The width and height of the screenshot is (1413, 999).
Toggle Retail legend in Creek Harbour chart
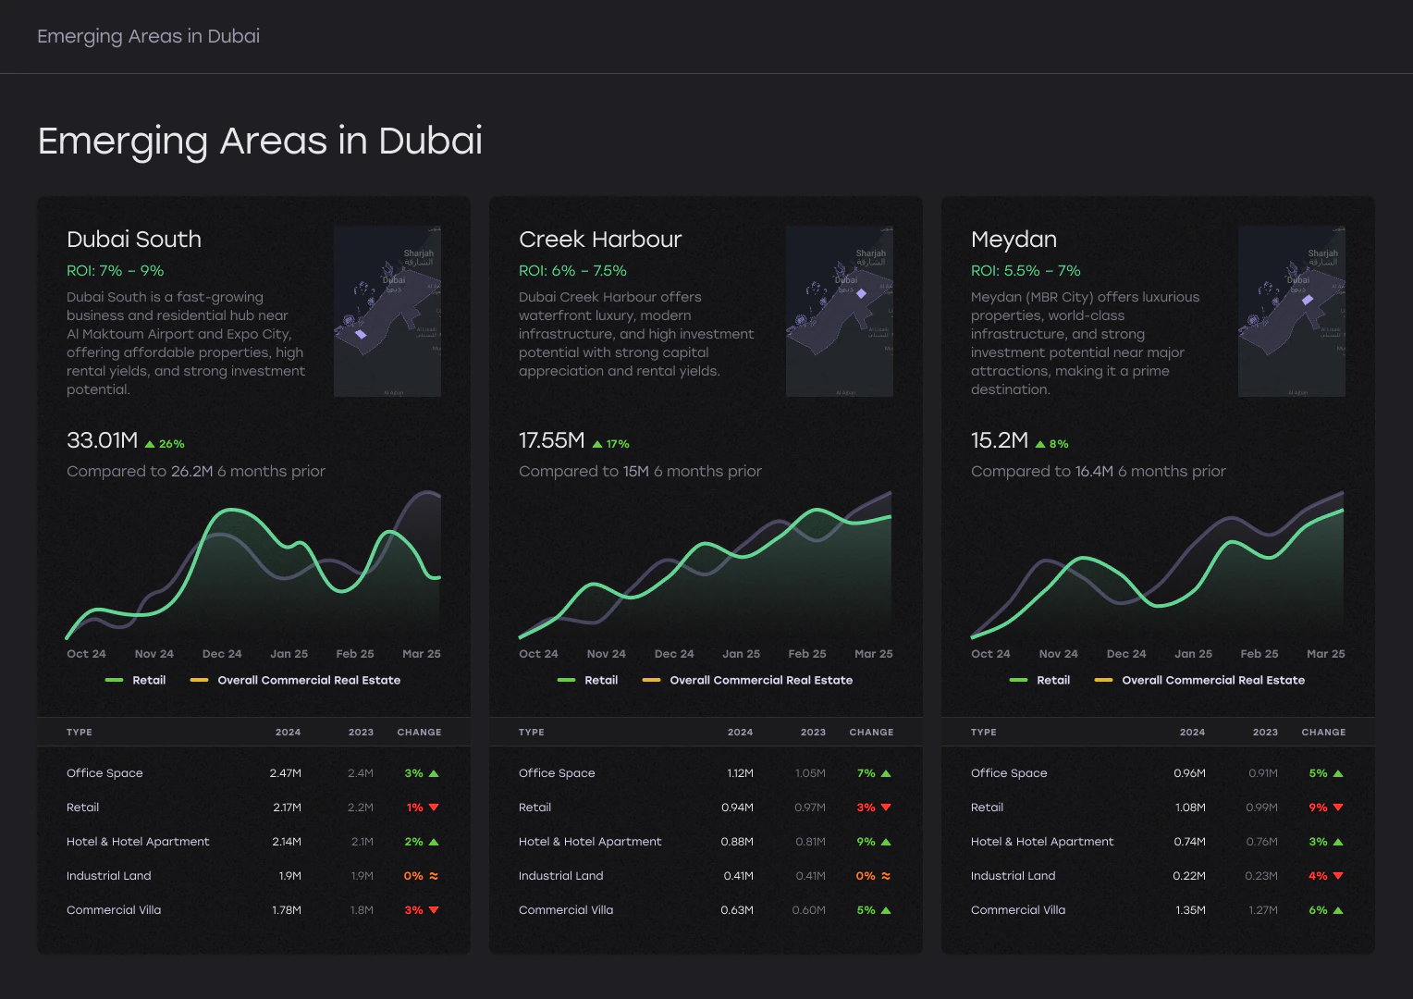588,680
